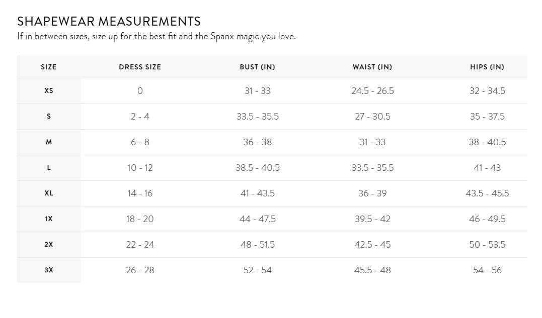Click the bust value 38.5 - 40.5
The image size is (542, 318).
point(258,168)
